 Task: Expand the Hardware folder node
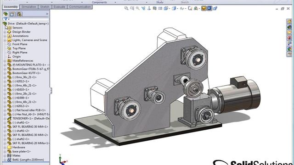pyautogui.click(x=5, y=147)
